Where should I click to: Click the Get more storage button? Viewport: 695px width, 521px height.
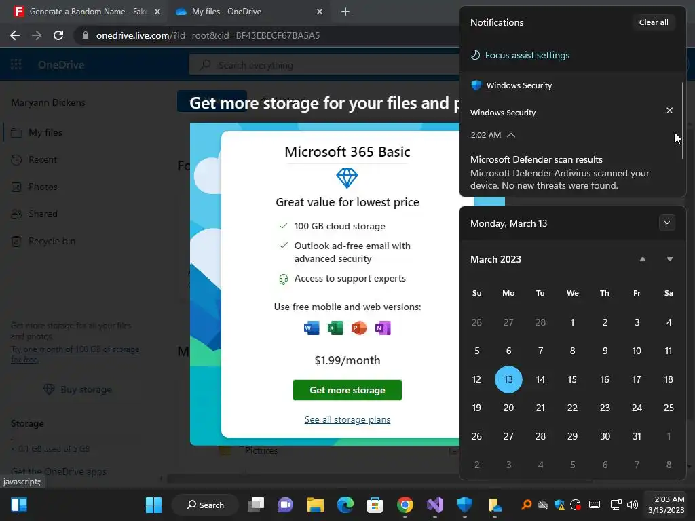click(347, 390)
